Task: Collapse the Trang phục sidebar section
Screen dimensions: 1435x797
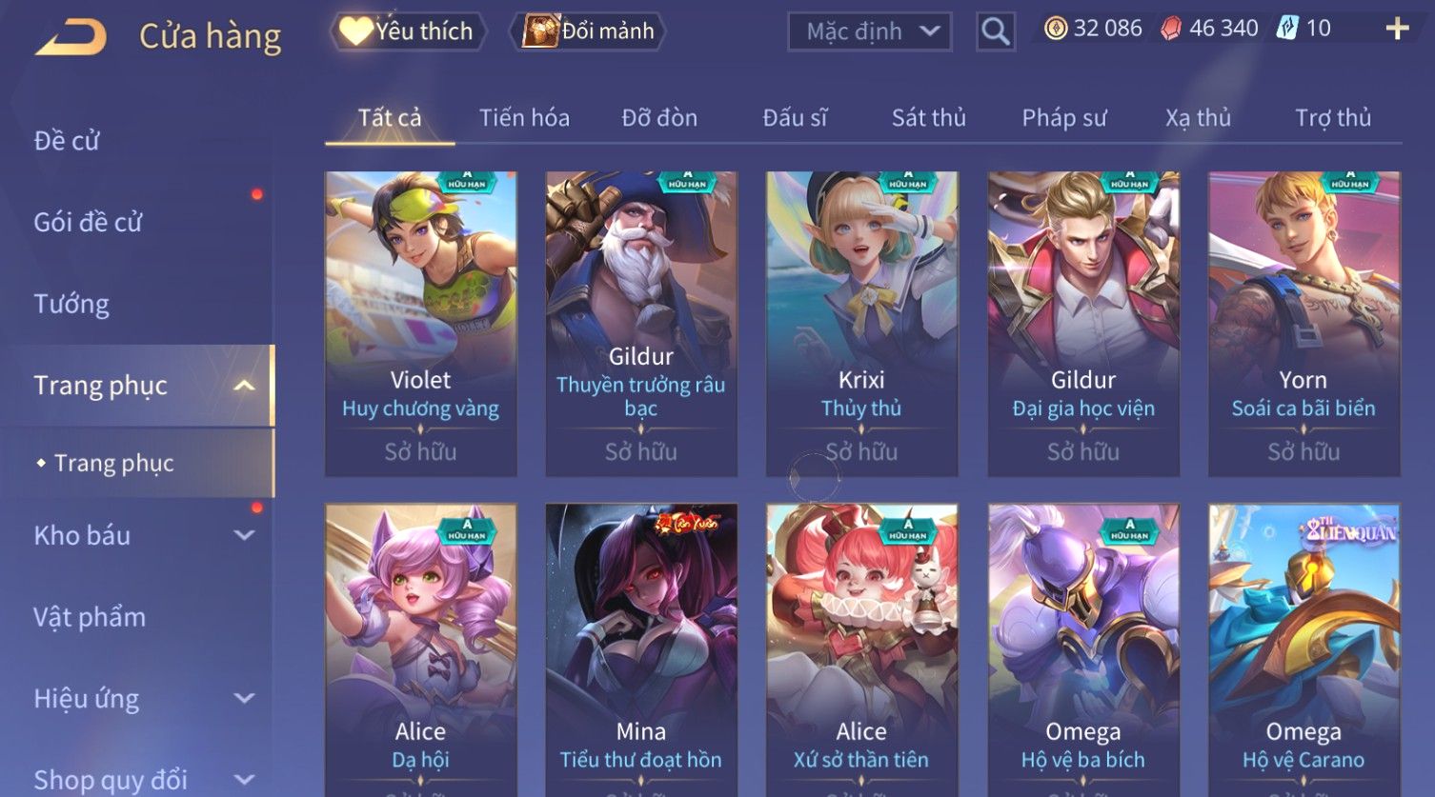Action: click(x=244, y=386)
